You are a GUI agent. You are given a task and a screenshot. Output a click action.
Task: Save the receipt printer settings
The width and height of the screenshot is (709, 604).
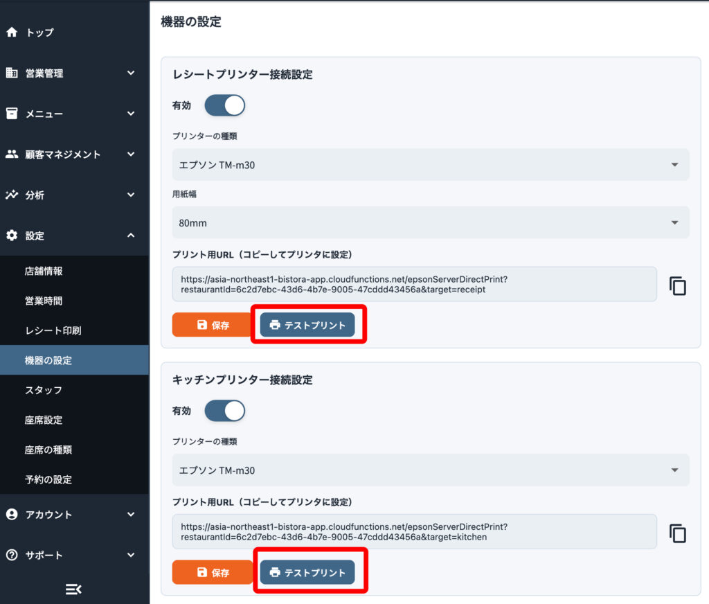click(213, 325)
